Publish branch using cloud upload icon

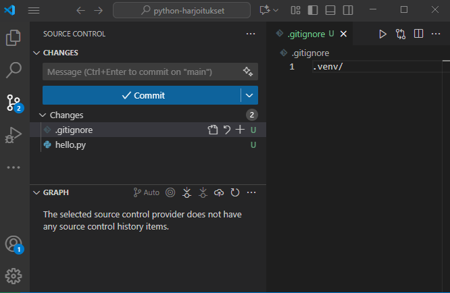(219, 192)
